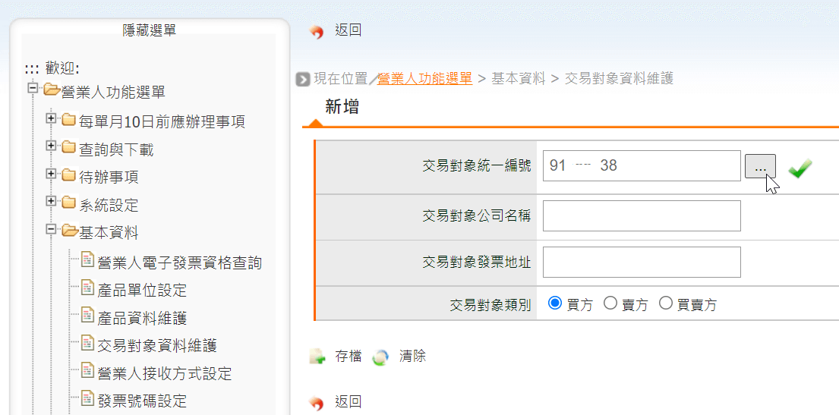The image size is (839, 415).
Task: Click the document icon of 營業人接收方式設定
Action: pyautogui.click(x=87, y=370)
